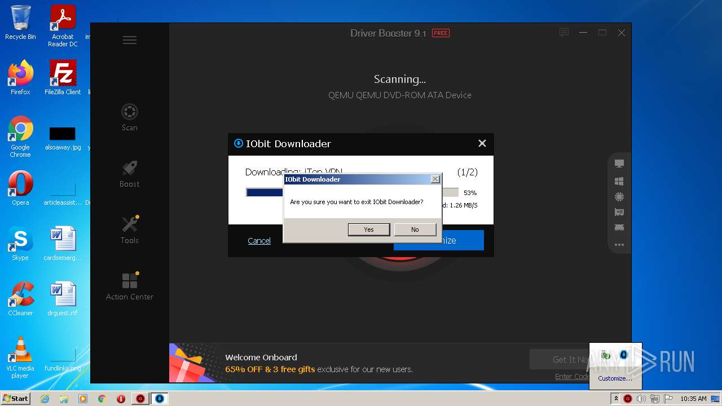Image resolution: width=722 pixels, height=406 pixels.
Task: Open Recycle Bin desktop icon
Action: (x=20, y=23)
